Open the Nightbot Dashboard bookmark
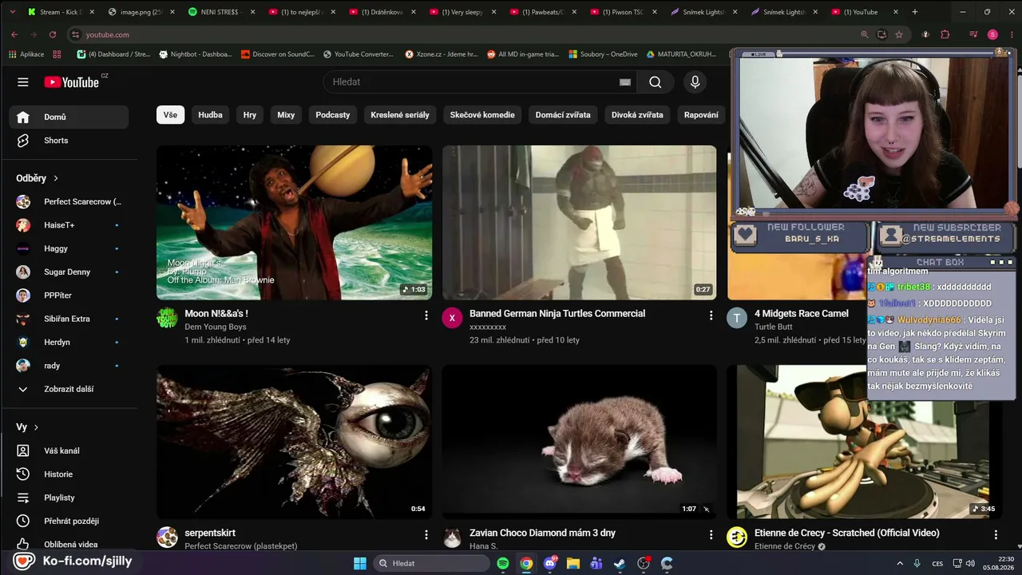Viewport: 1022px width, 575px height. [196, 54]
